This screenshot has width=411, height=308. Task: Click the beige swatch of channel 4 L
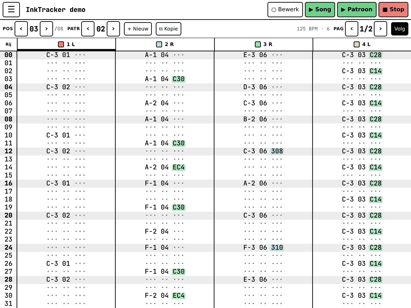(x=357, y=44)
